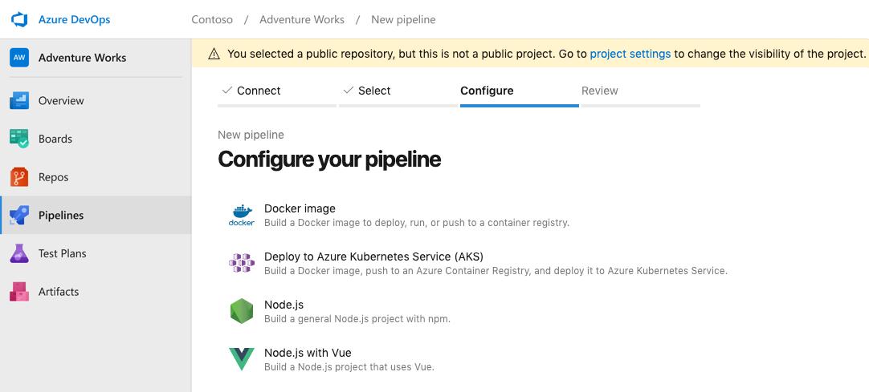
Task: Open Overview from the sidebar icon
Action: point(19,101)
